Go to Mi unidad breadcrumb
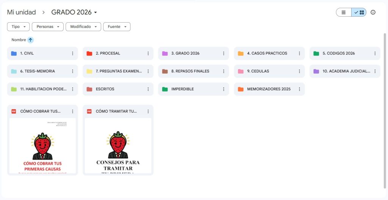 (x=21, y=12)
